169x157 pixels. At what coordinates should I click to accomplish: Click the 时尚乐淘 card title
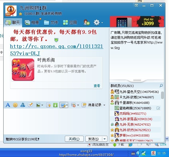coord(46,60)
